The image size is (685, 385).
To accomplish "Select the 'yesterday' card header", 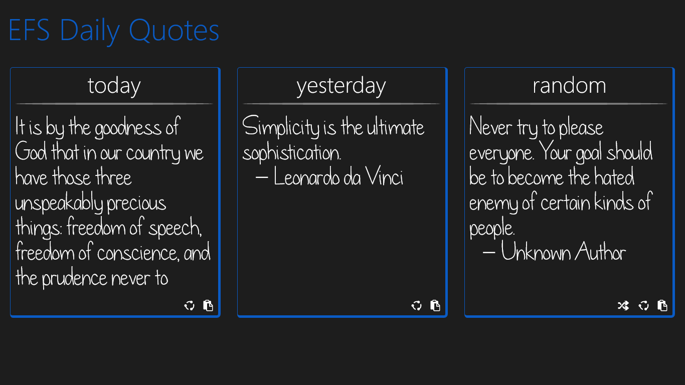I will (x=341, y=86).
